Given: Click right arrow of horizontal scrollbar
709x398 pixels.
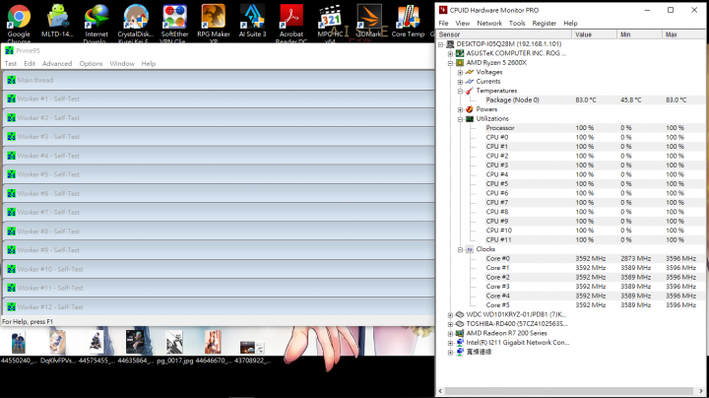Looking at the screenshot, I should (700, 391).
